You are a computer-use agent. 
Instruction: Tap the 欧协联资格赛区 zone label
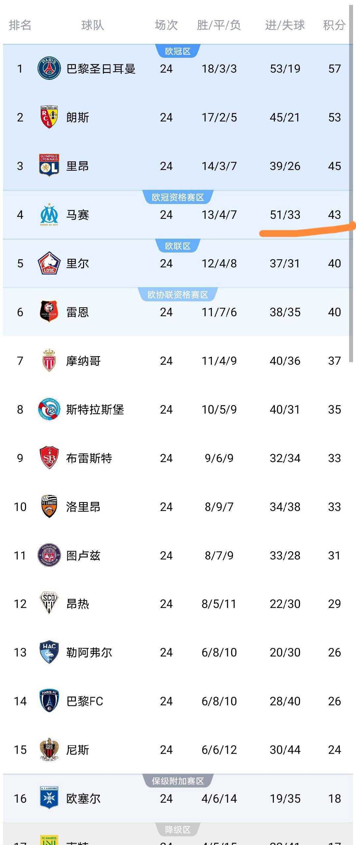(x=178, y=295)
